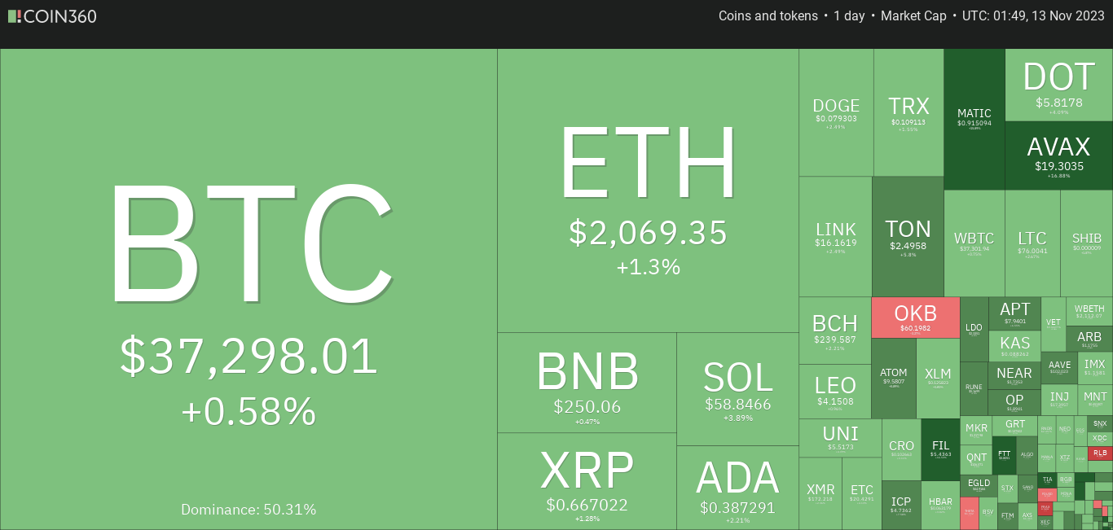Open the UNI tile
The height and width of the screenshot is (530, 1113).
pyautogui.click(x=840, y=438)
